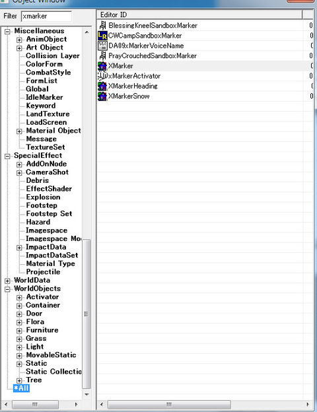317x412 pixels.
Task: Select the Imagespace category
Action: tap(46, 230)
